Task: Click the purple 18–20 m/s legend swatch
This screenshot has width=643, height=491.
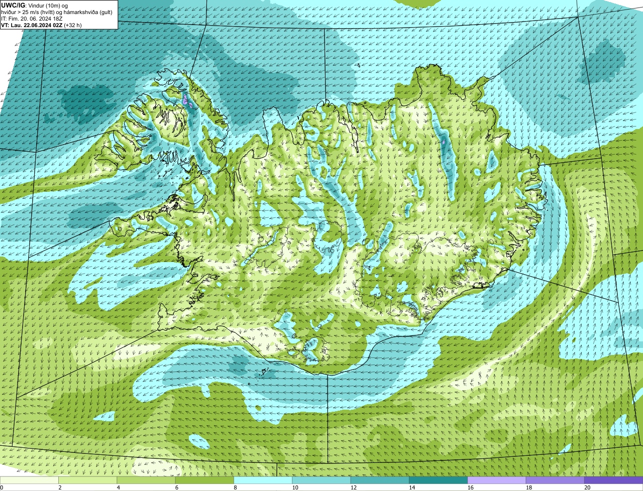Action: pos(555,480)
